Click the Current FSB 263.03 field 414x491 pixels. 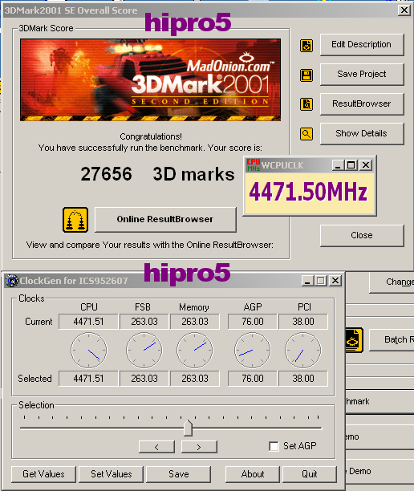coord(144,322)
